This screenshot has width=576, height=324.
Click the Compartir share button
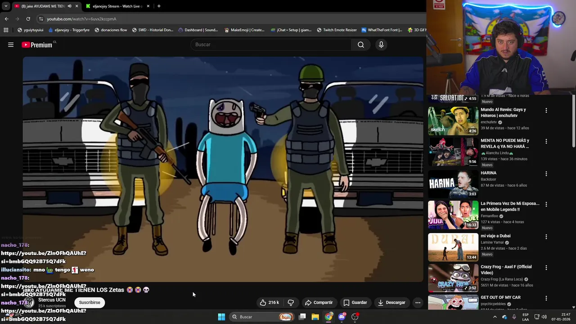[x=319, y=302]
